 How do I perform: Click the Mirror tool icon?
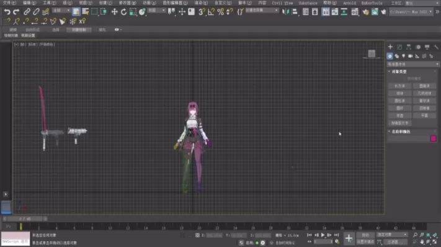coord(285,12)
